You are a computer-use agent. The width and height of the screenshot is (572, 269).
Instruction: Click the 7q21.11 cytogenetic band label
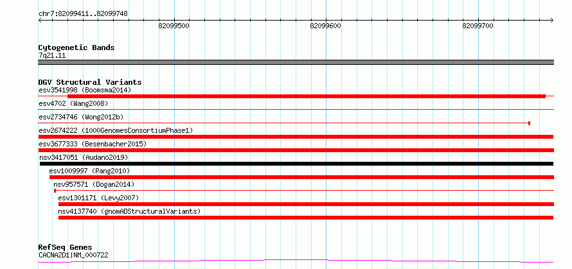tap(52, 56)
